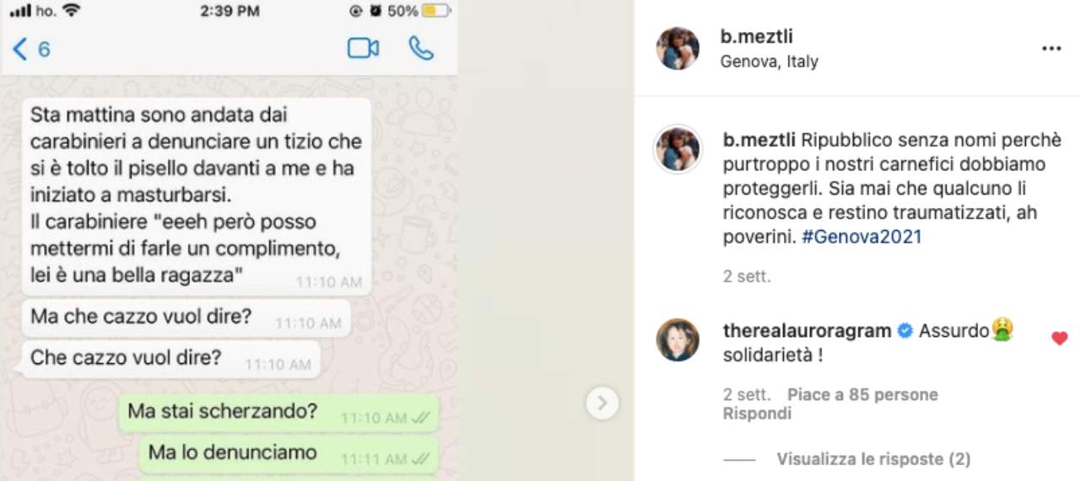Open therealauroragram's profile avatar

point(678,339)
